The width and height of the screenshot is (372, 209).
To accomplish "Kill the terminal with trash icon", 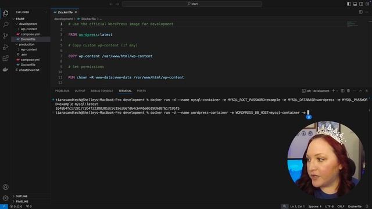I will (348, 91).
